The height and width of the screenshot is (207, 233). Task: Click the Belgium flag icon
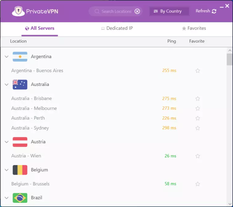point(20,170)
